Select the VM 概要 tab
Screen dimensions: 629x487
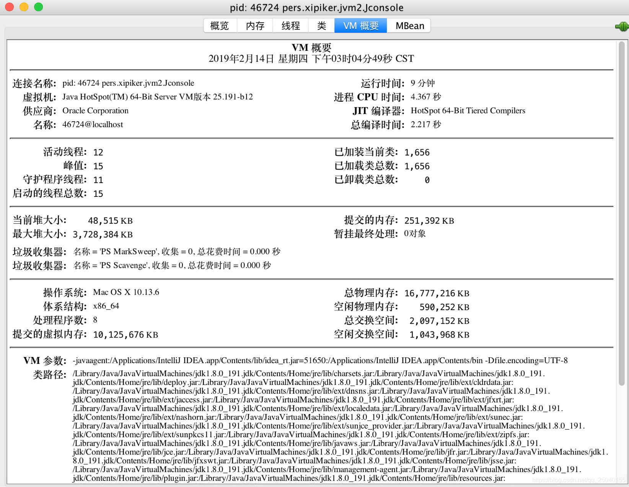(361, 26)
